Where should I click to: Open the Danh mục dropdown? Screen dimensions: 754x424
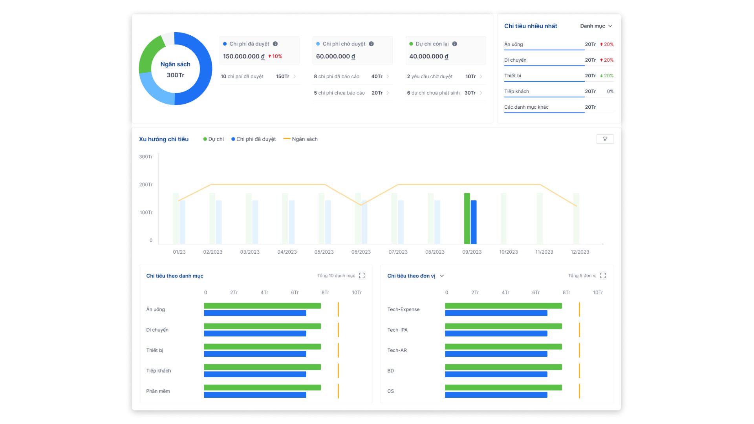click(596, 26)
